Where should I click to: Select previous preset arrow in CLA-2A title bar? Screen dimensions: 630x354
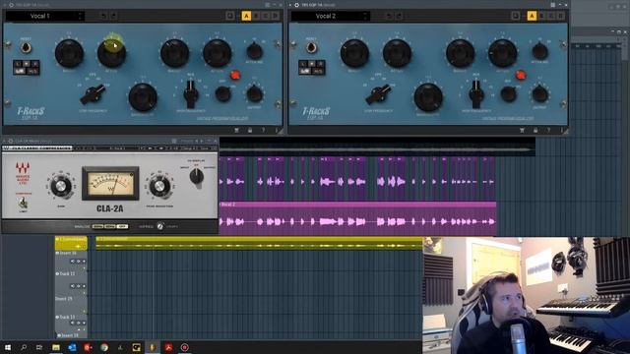(x=197, y=141)
